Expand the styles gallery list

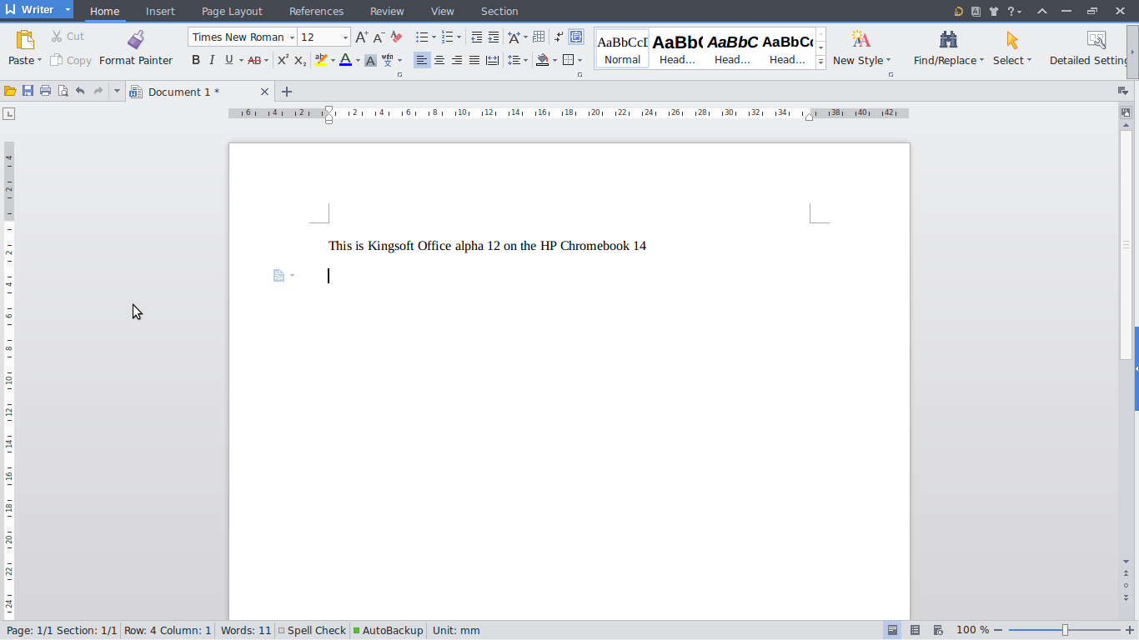[820, 62]
